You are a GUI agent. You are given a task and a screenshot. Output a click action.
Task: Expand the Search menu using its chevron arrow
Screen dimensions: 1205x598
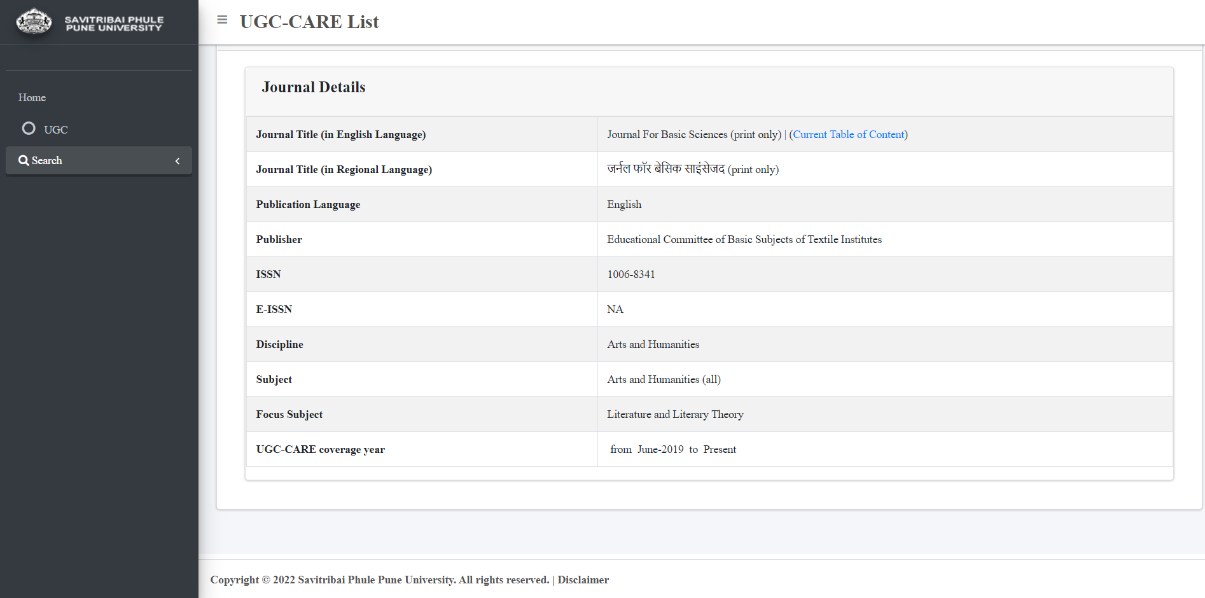point(178,161)
